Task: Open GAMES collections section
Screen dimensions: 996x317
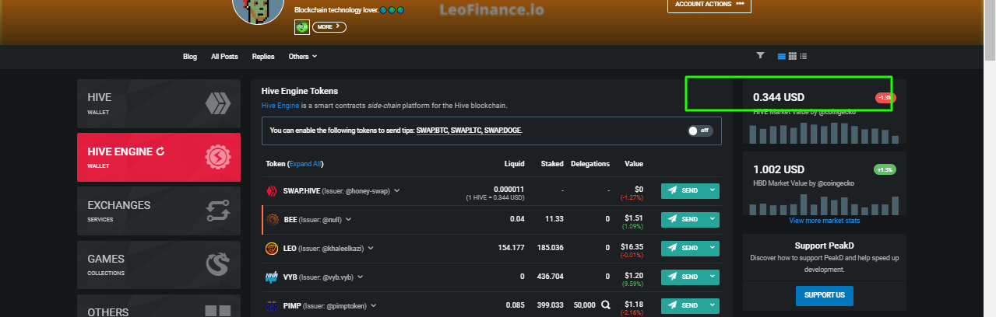Action: (159, 264)
